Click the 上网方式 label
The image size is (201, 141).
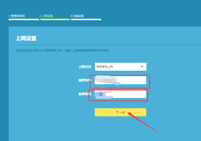tap(85, 67)
